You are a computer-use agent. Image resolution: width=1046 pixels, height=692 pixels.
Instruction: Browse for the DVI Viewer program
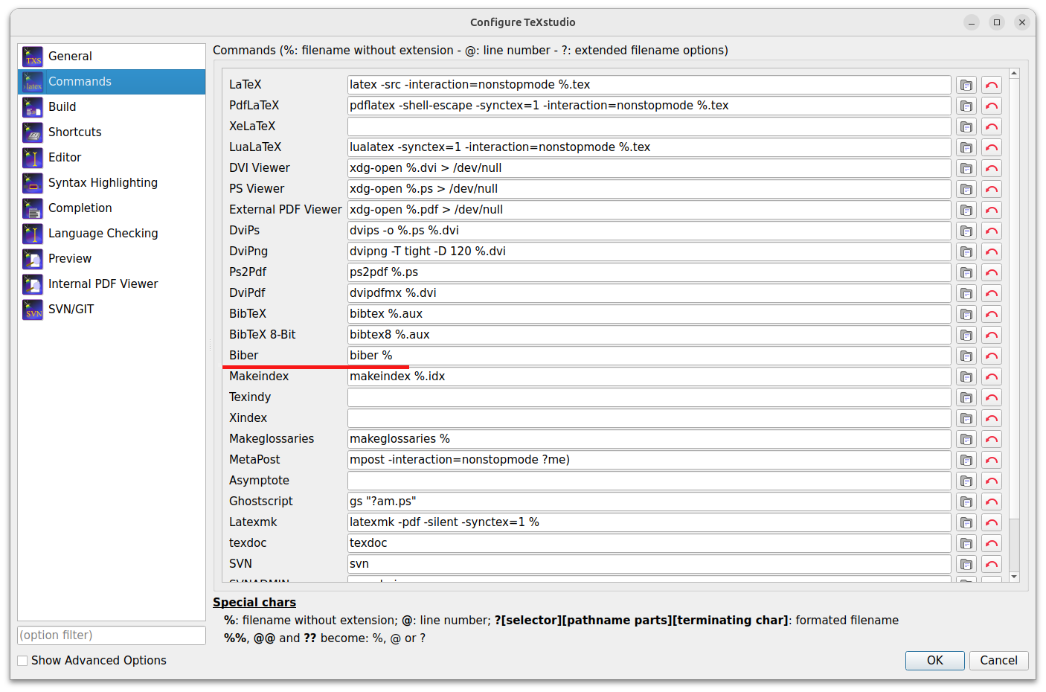pyautogui.click(x=966, y=168)
